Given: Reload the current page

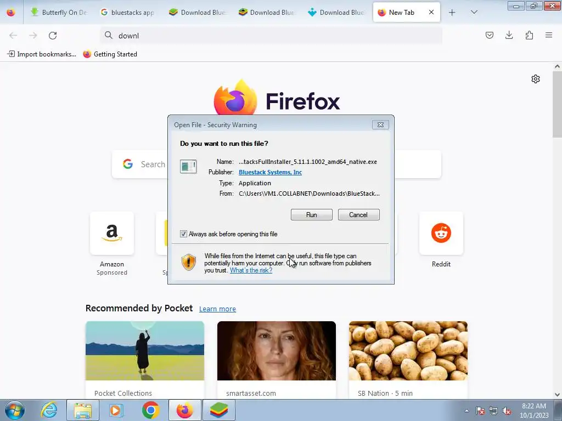Looking at the screenshot, I should [x=53, y=36].
